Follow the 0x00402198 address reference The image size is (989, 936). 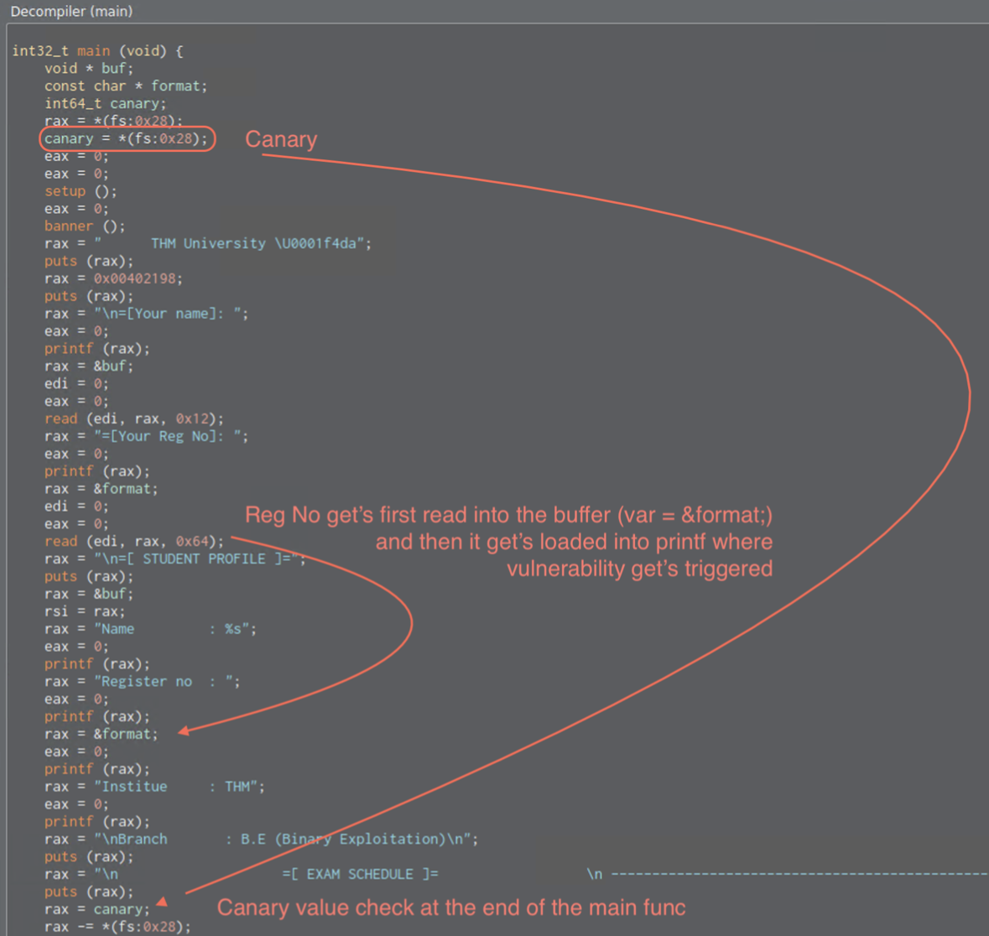(x=138, y=278)
